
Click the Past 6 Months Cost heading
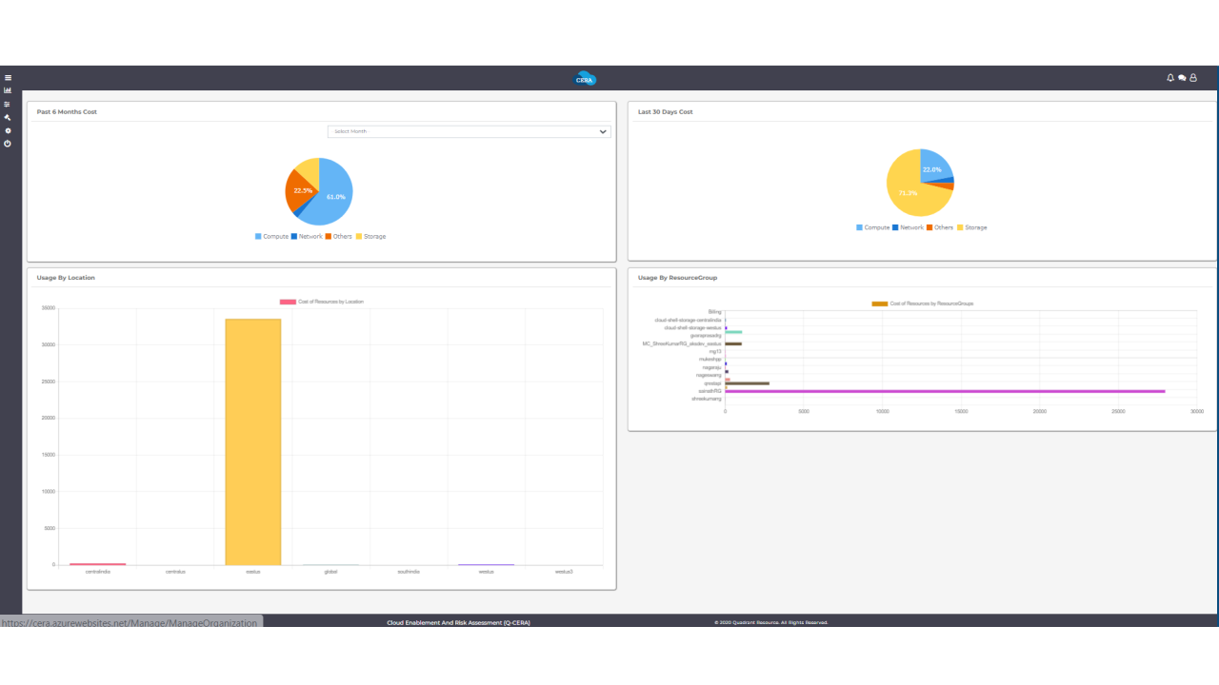(67, 112)
